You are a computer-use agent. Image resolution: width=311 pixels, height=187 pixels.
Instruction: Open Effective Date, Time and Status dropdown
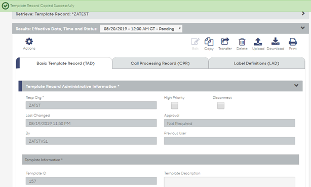[141, 29]
